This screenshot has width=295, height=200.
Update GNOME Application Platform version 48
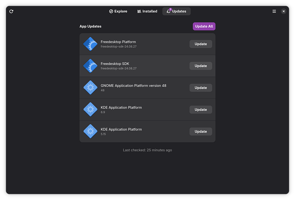coord(201,87)
